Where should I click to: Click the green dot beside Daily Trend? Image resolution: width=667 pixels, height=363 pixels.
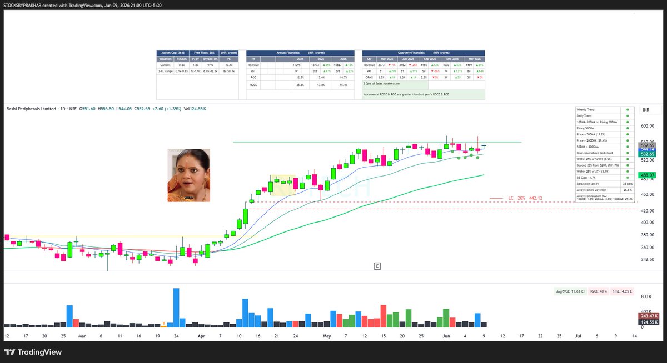[x=628, y=116]
